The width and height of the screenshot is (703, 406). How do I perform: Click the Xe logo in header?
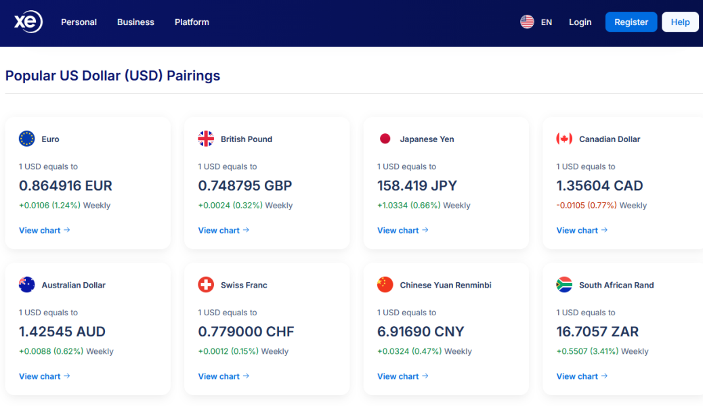pyautogui.click(x=28, y=22)
